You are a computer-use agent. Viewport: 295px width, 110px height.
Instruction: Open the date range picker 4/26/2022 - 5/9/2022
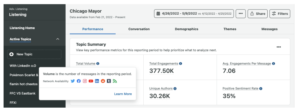click(x=194, y=14)
